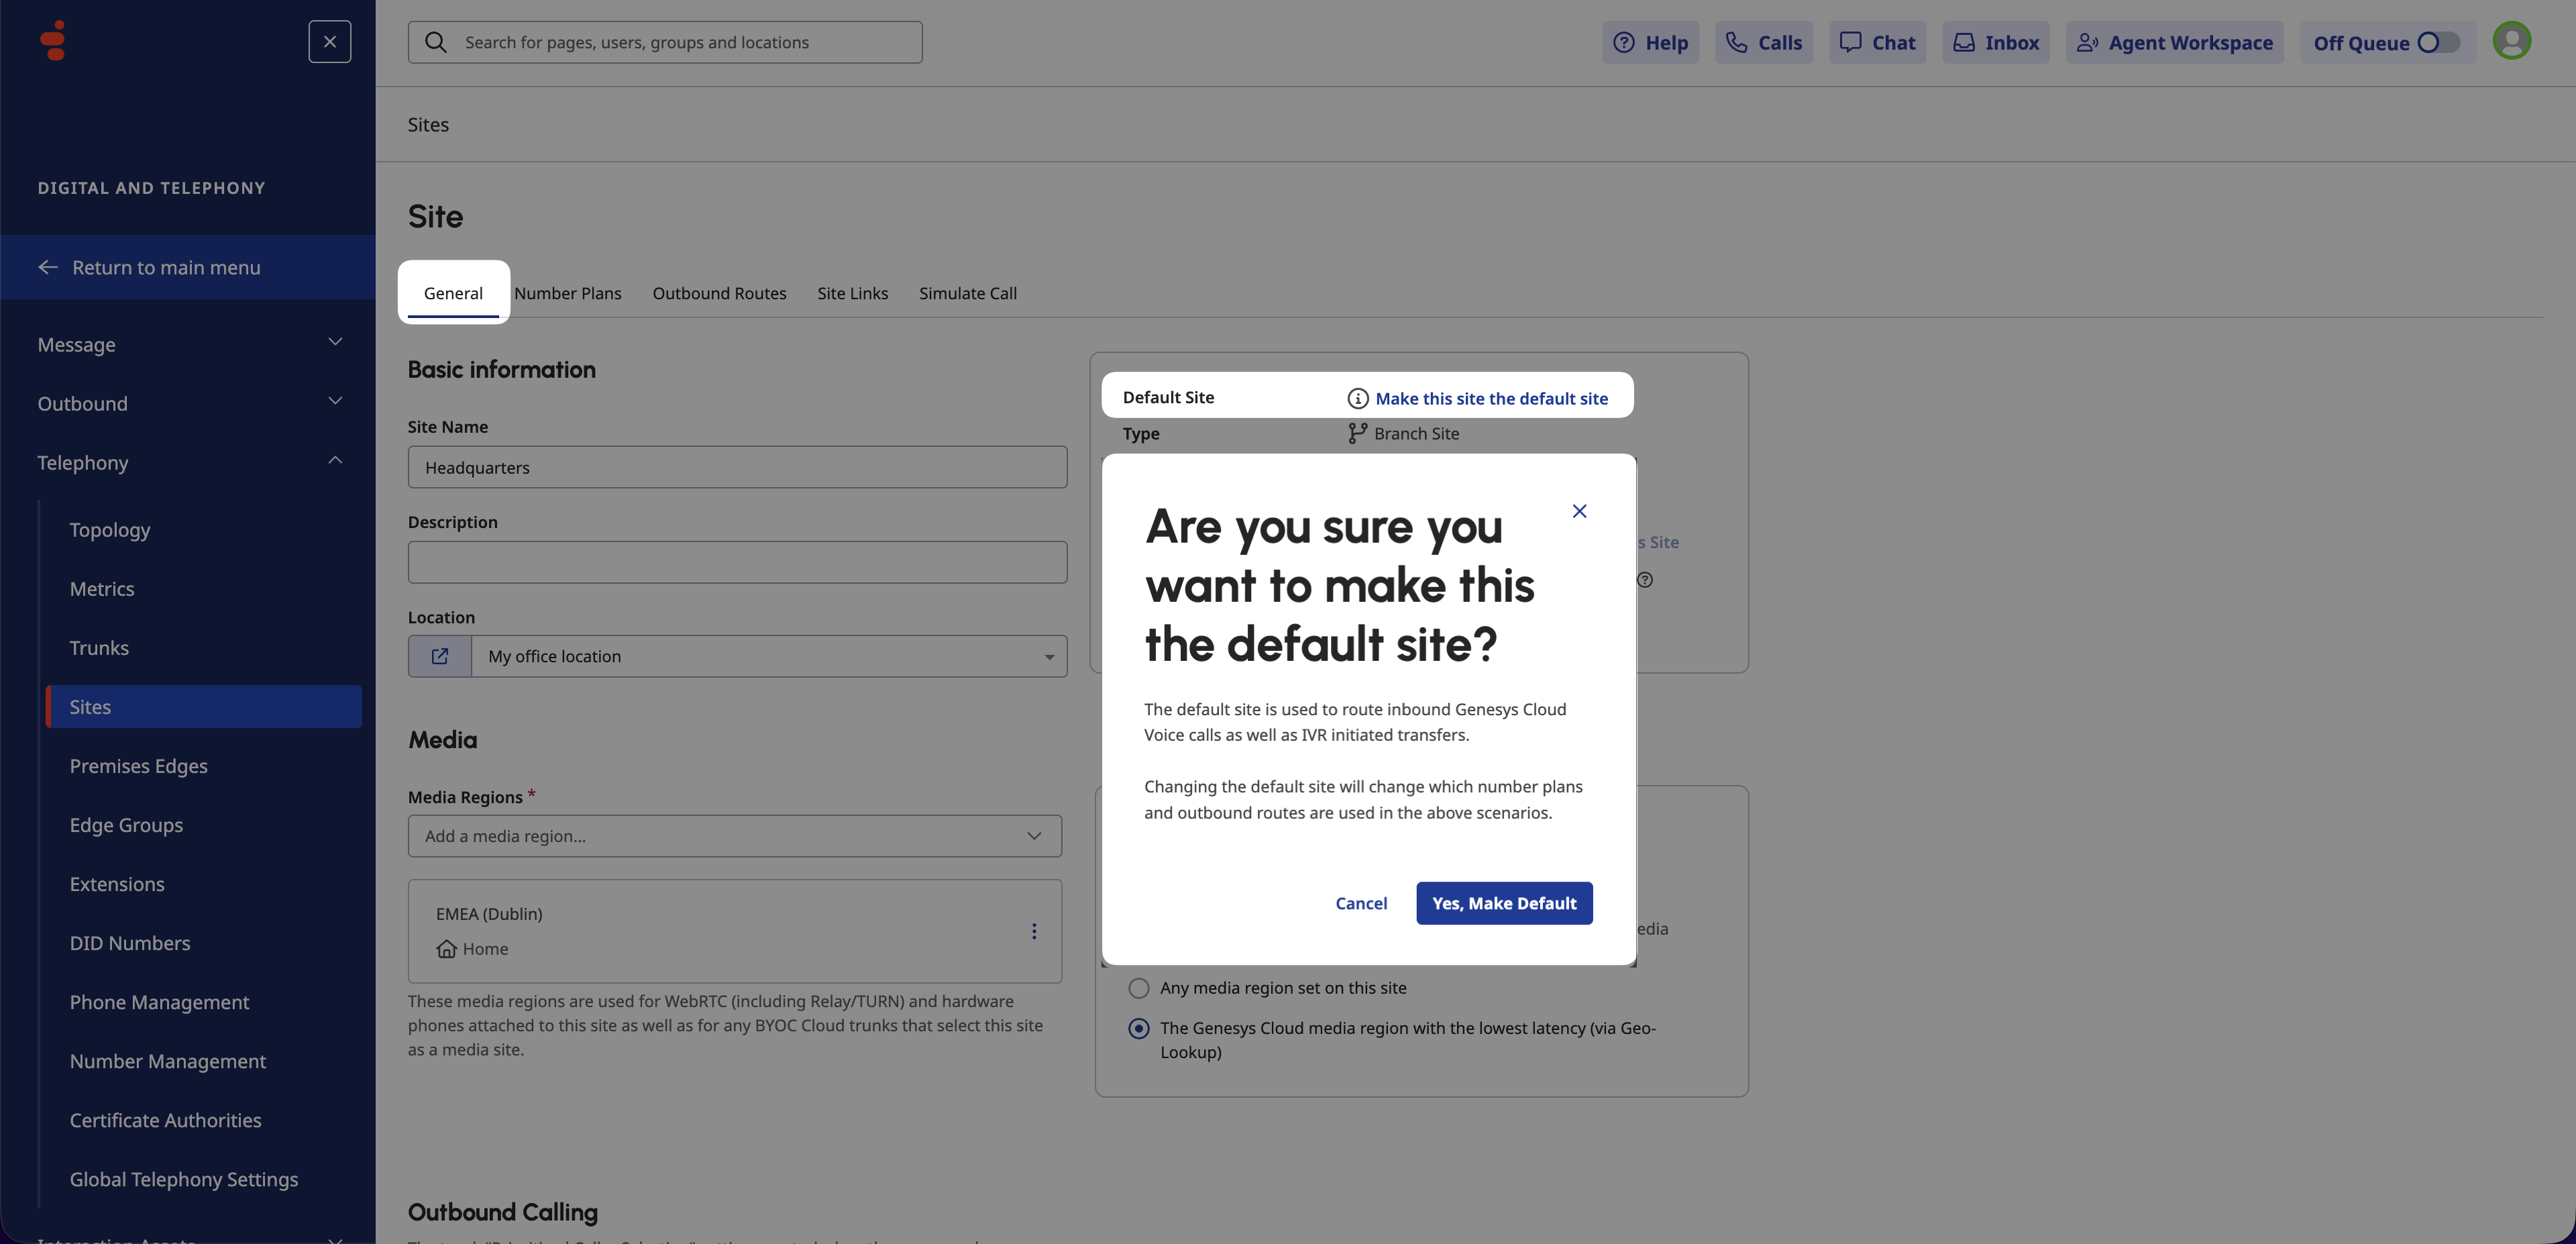Confirm with Yes, Make Default button
Screen dimensions: 2576x1244
click(1504, 903)
